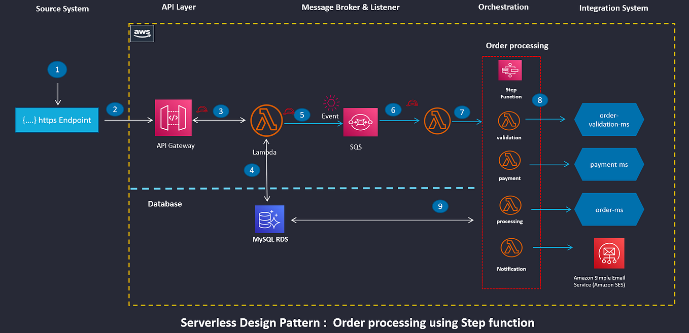Screen dimensions: 689x333
Task: Select the order-ms hexagon
Action: coord(609,209)
